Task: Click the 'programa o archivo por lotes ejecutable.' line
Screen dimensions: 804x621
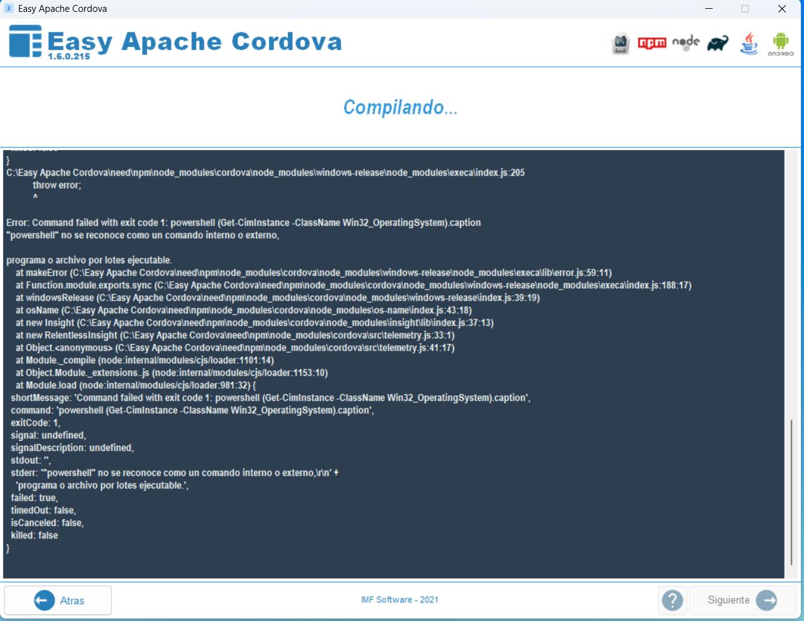Action: pos(89,260)
